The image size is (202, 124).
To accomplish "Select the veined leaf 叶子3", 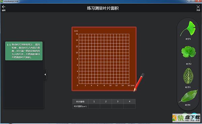I will (188, 76).
